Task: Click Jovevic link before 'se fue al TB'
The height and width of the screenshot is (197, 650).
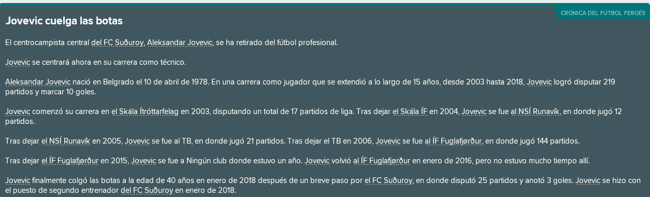Action: click(x=137, y=141)
